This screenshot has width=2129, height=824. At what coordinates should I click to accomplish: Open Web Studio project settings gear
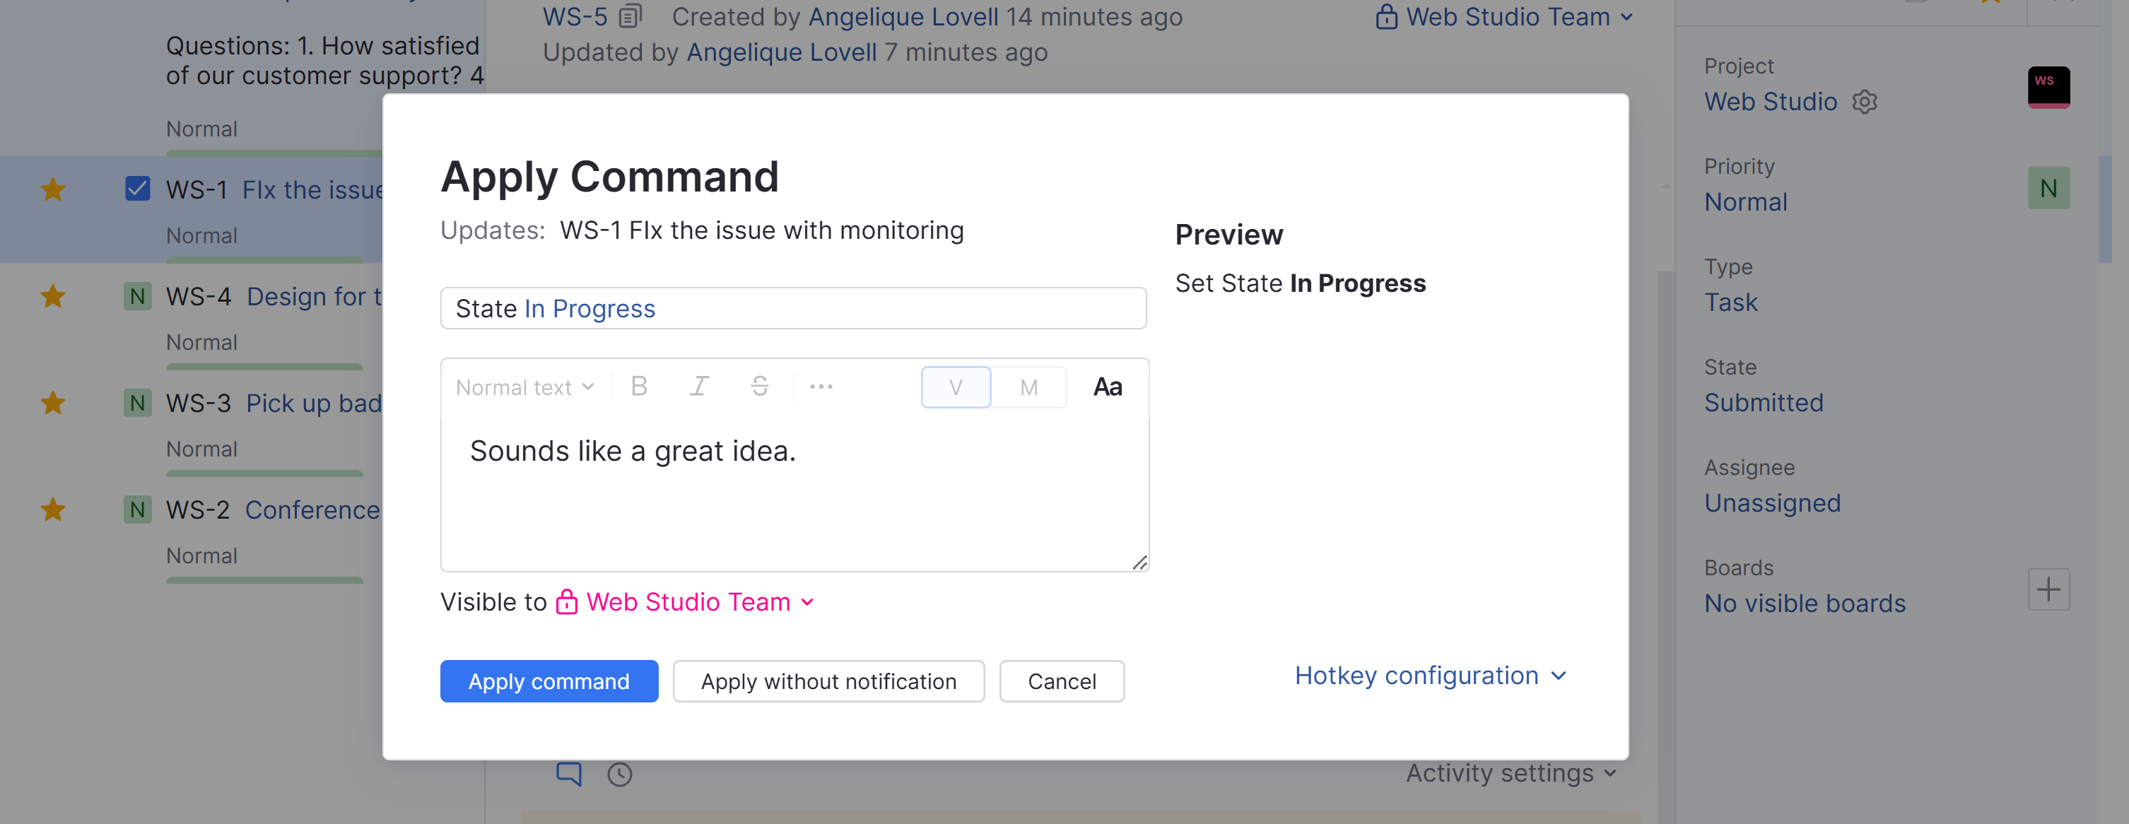point(1865,102)
